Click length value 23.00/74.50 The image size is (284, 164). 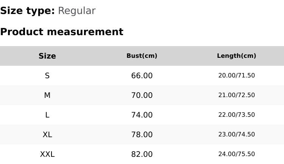click(237, 135)
